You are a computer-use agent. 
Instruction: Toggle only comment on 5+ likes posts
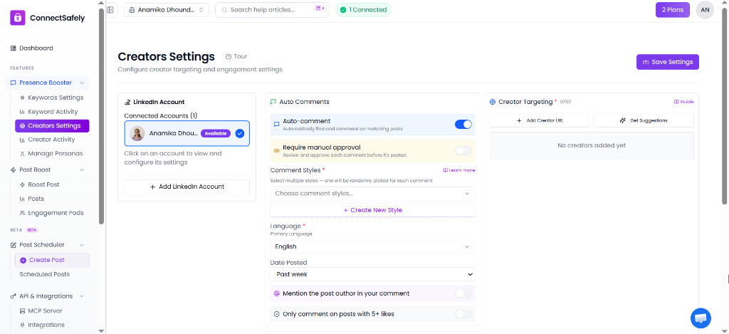click(463, 314)
